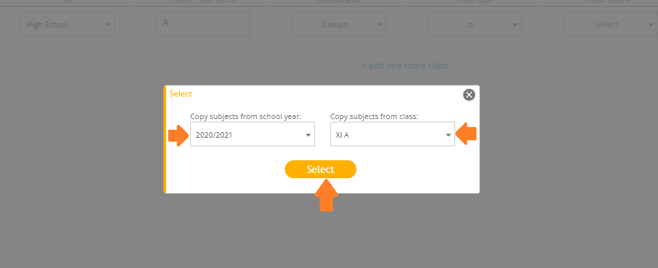Close the Select dialog with X icon
The height and width of the screenshot is (268, 658).
pos(468,95)
